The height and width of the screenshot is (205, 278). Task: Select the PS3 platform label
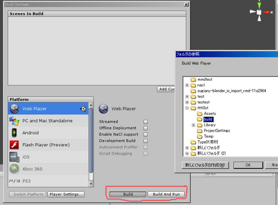pos(27,181)
